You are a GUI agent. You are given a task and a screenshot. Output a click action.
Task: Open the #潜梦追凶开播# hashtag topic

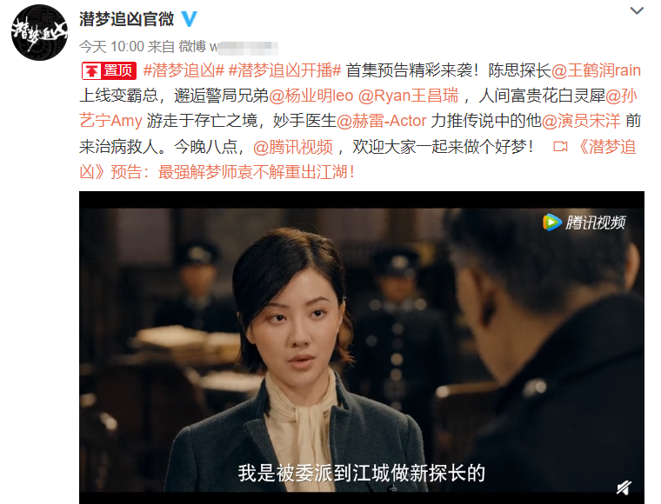[284, 70]
